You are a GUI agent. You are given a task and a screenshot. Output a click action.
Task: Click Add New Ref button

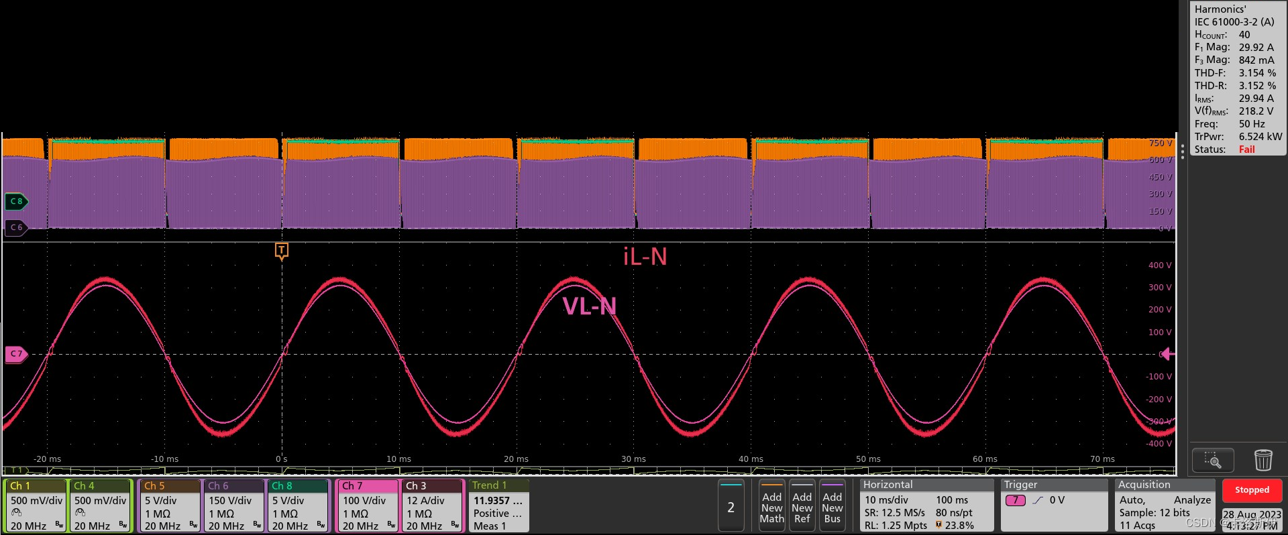click(802, 506)
